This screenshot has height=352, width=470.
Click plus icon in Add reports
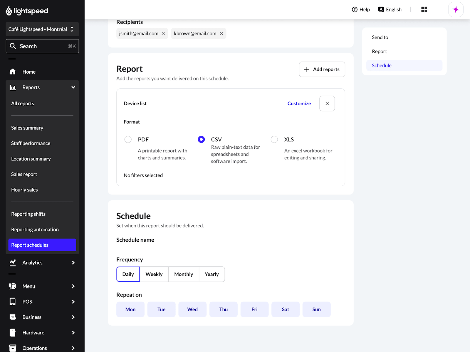tap(307, 69)
